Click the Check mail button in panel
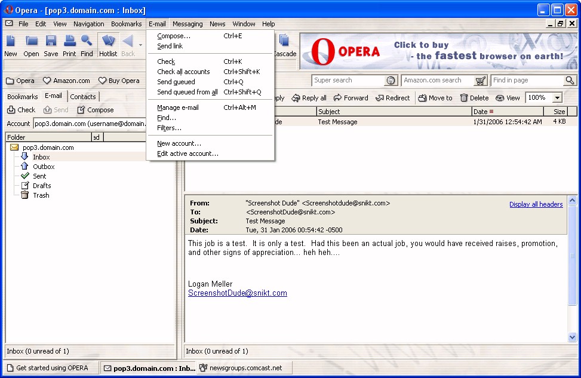Viewport: 581px width, 378px height. pyautogui.click(x=21, y=110)
